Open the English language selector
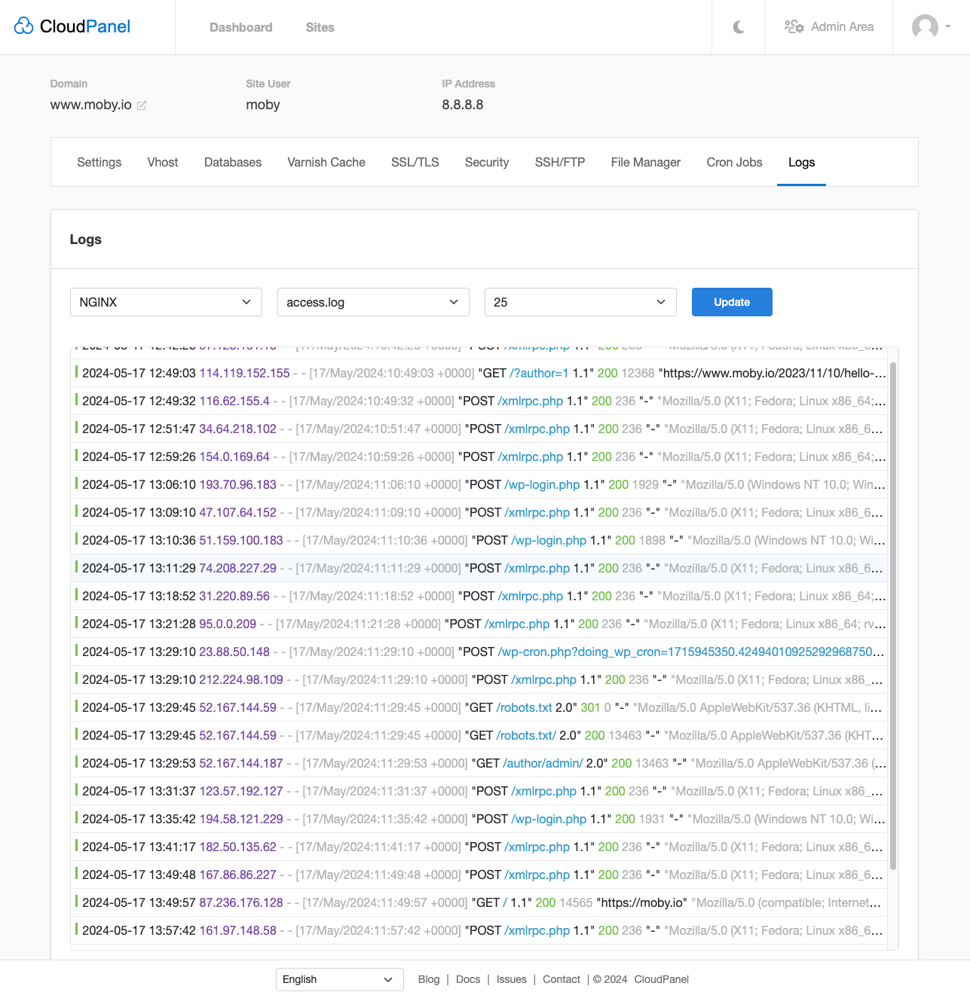The width and height of the screenshot is (970, 995). tap(338, 979)
